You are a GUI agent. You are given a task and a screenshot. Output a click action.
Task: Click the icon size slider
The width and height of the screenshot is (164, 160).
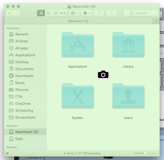[x=145, y=153]
